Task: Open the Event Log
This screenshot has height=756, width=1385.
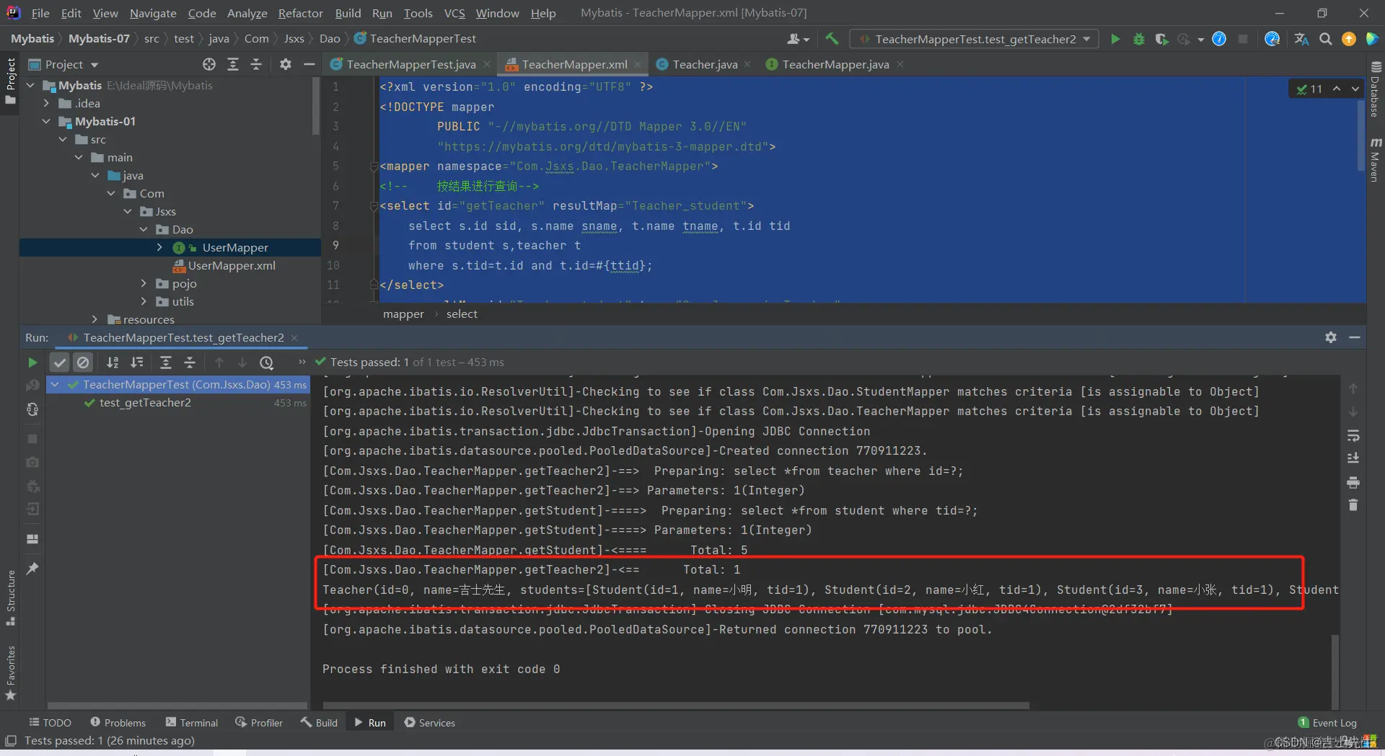Action: pos(1327,722)
